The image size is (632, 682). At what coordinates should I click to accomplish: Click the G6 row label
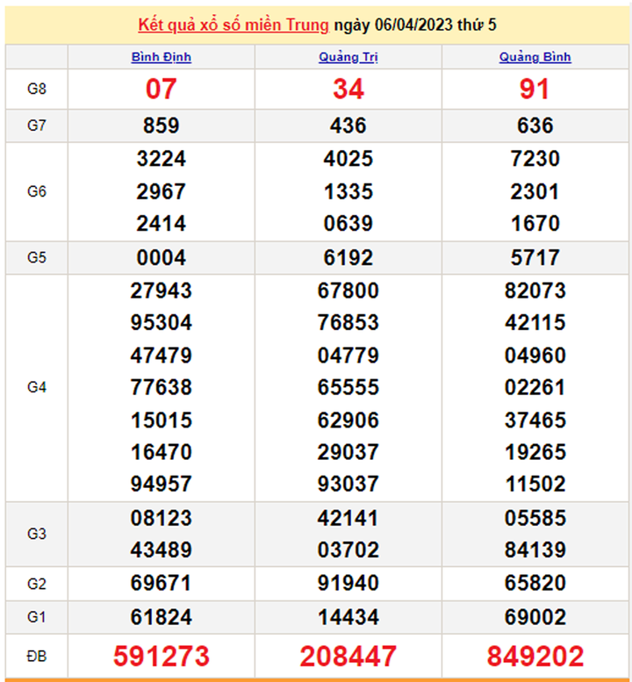pos(36,191)
